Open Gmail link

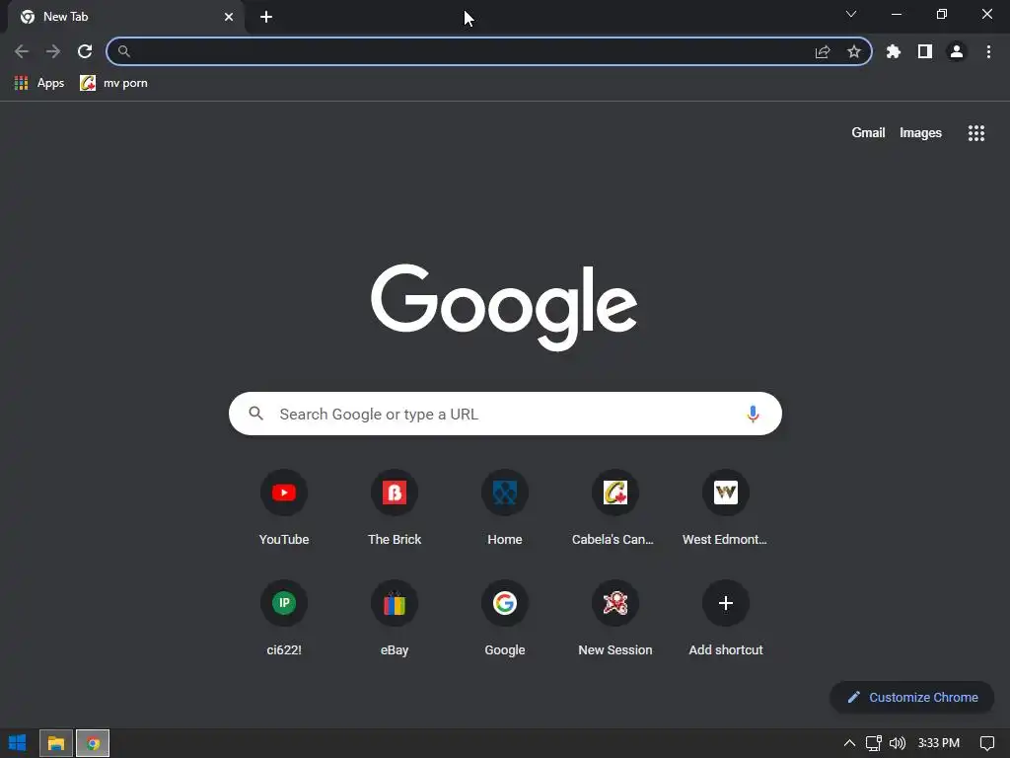pos(868,133)
